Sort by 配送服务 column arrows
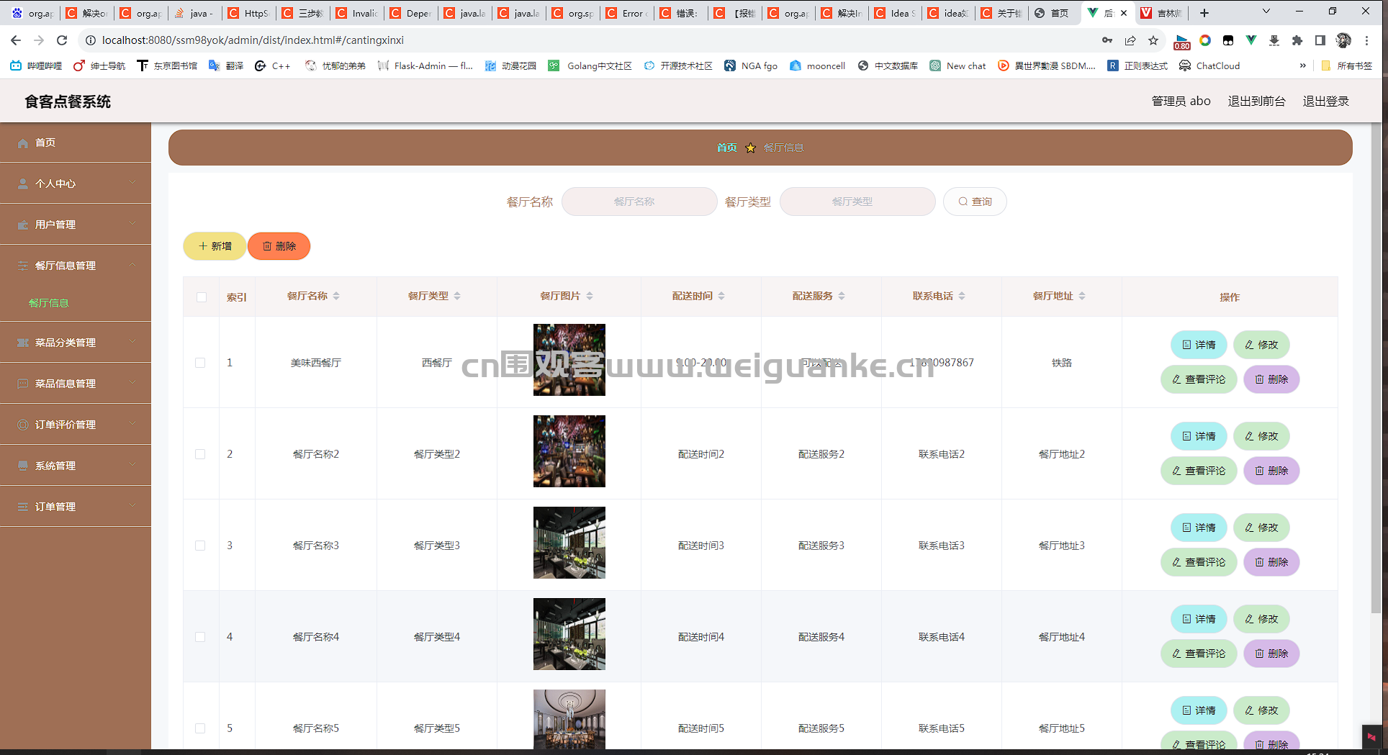The image size is (1388, 755). [842, 296]
